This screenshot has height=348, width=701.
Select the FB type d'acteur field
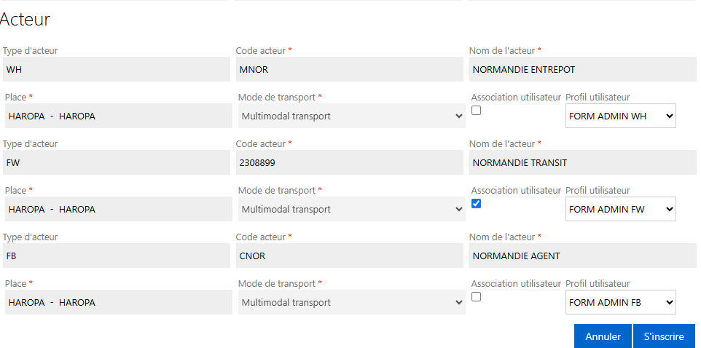click(117, 256)
